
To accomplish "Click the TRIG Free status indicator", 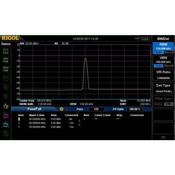I will pos(6,60).
